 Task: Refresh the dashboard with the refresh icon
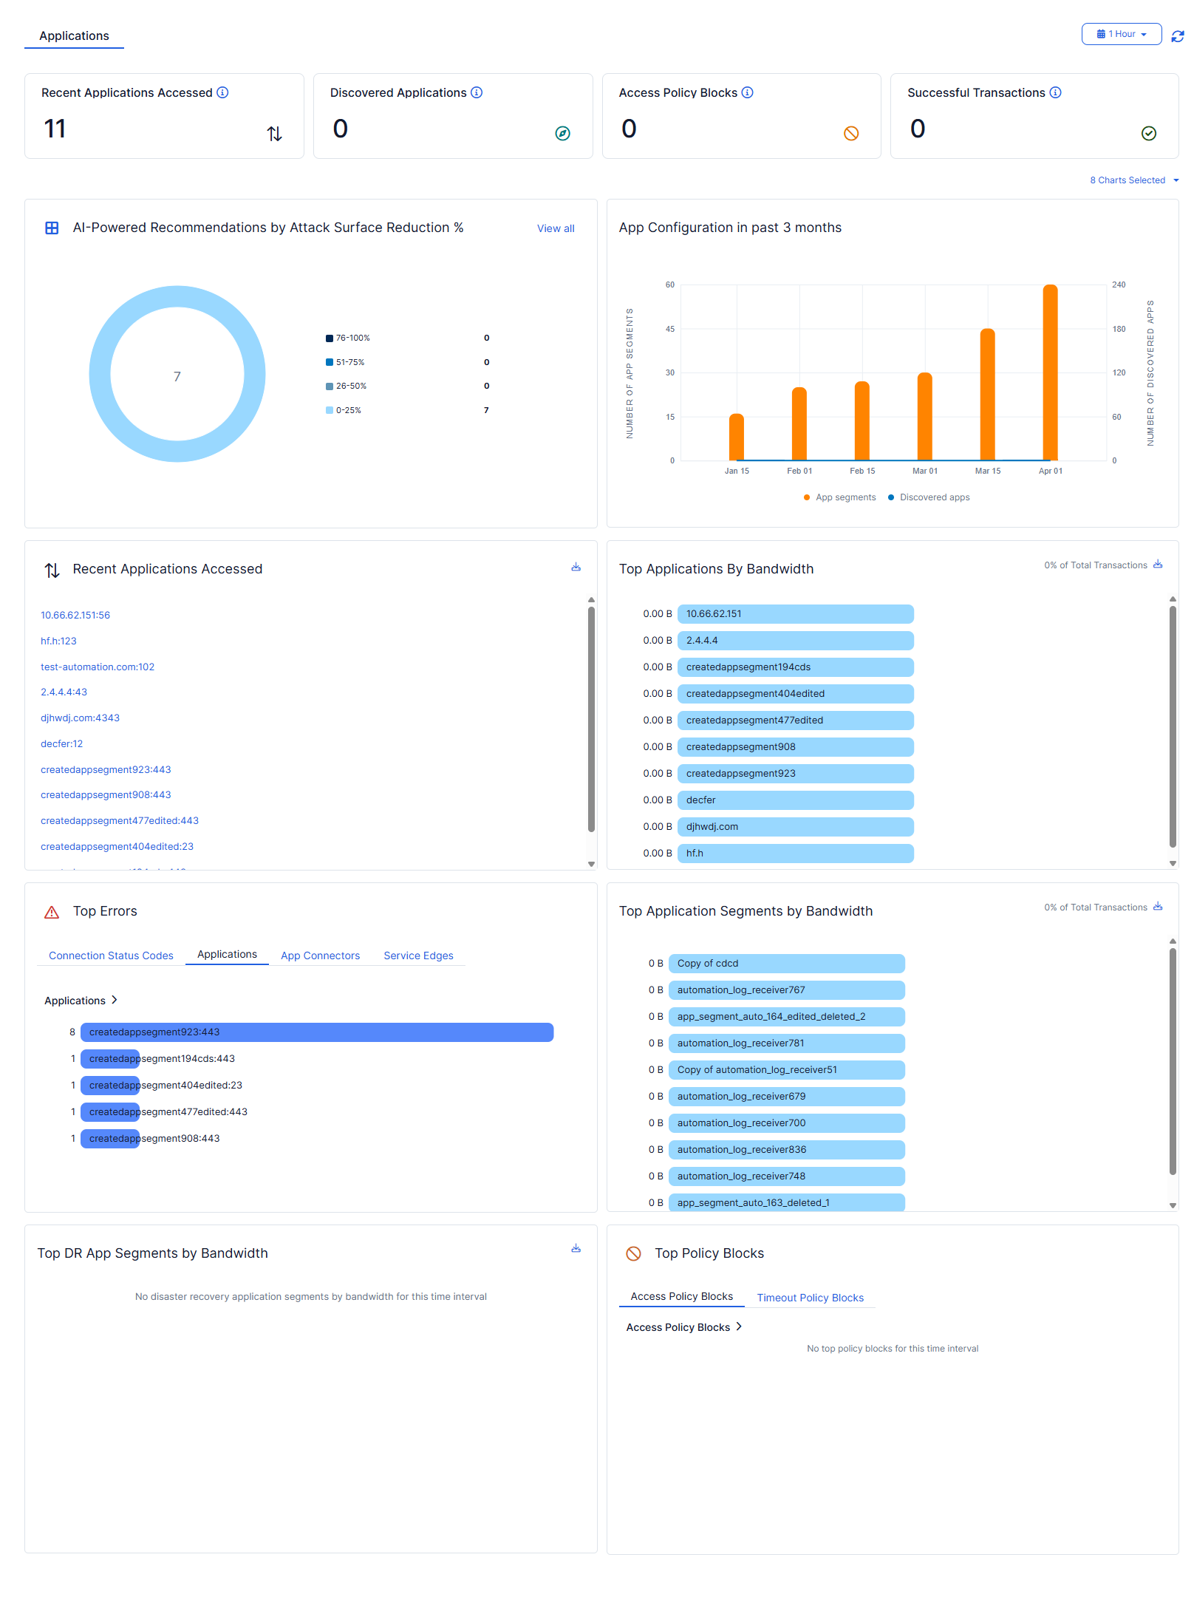tap(1178, 35)
